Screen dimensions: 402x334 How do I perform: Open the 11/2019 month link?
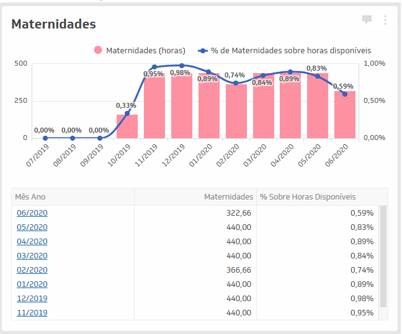32,312
